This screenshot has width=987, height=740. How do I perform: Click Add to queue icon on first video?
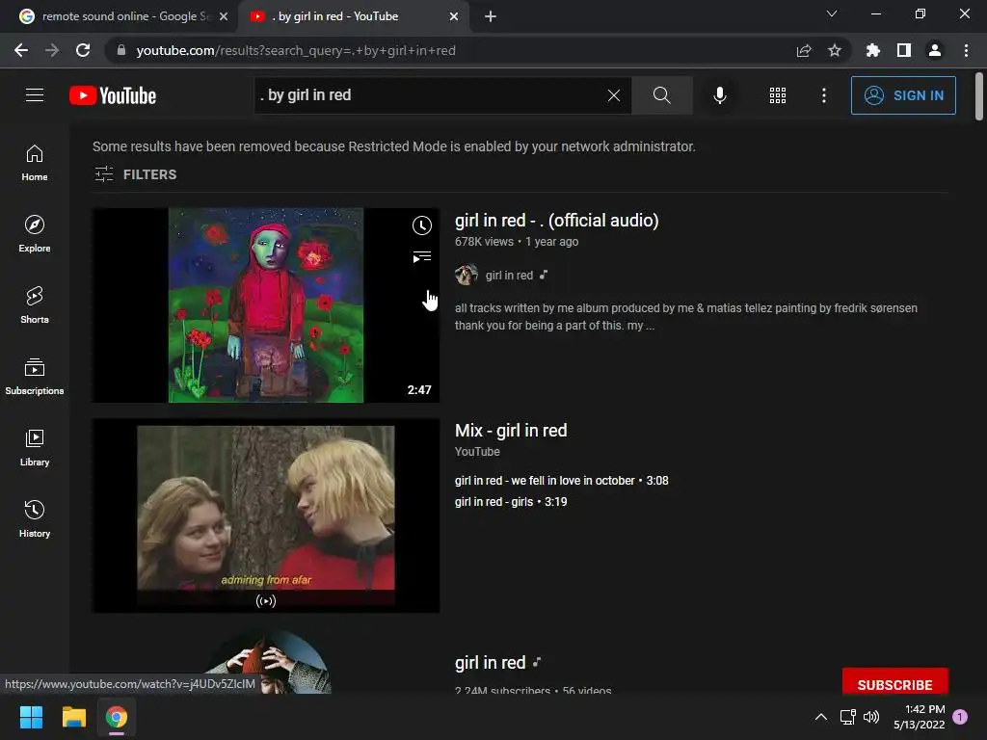[422, 256]
